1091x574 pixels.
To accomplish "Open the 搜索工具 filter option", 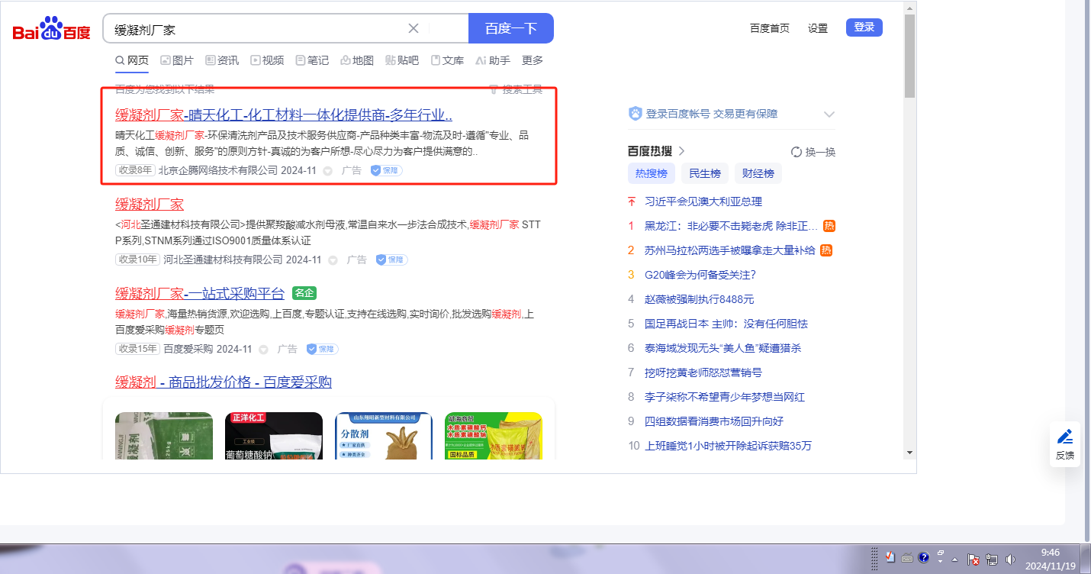I will 516,89.
